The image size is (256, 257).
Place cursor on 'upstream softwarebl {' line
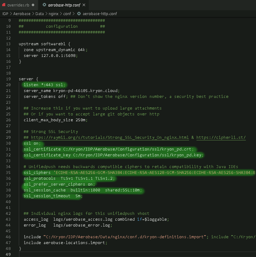coord(44,44)
